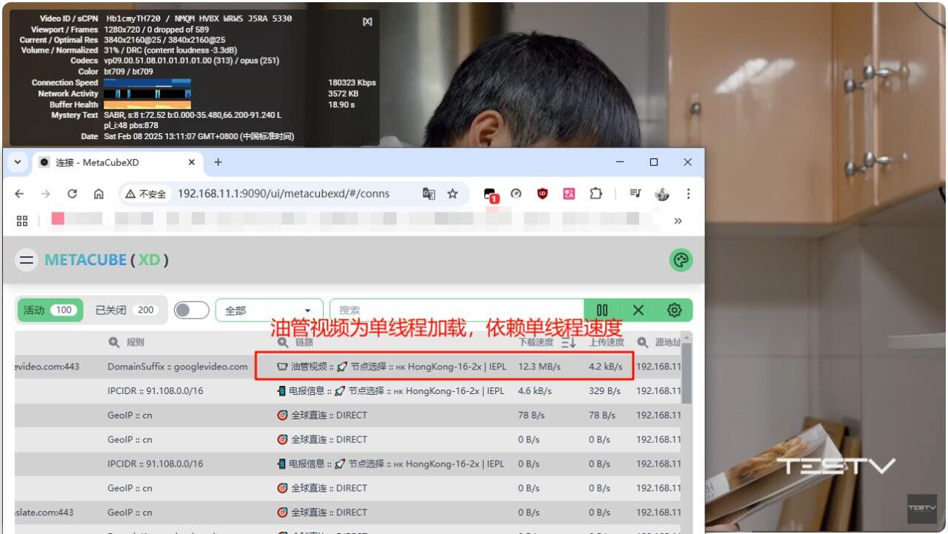Click the 链路 column header label

[304, 342]
